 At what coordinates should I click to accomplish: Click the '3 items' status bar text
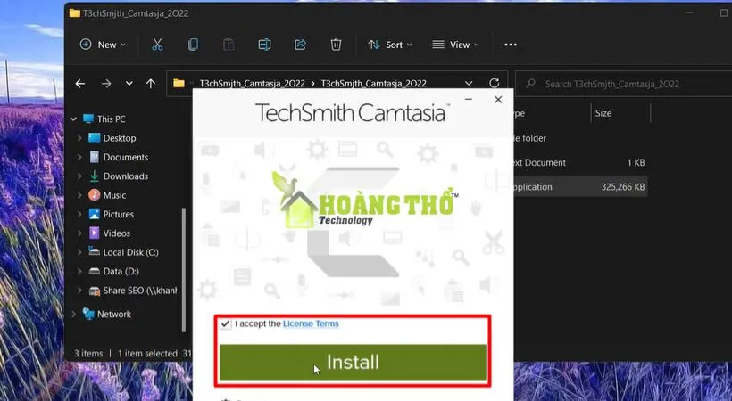pos(88,354)
